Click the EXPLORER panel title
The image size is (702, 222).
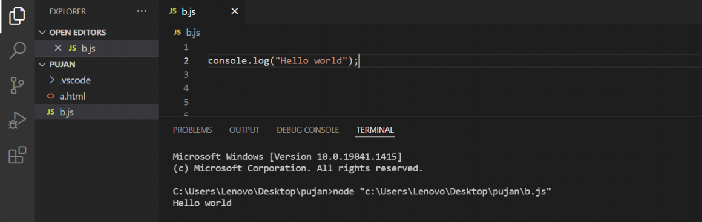click(x=68, y=11)
